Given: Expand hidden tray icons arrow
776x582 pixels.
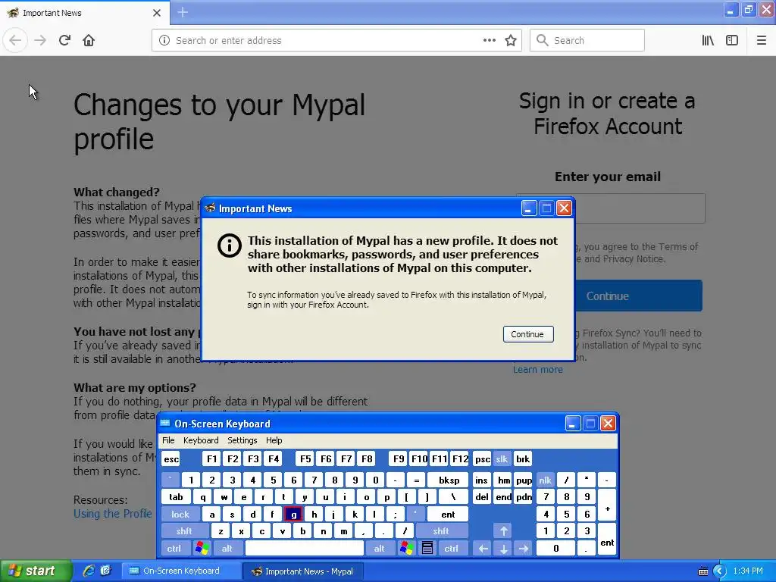Looking at the screenshot, I should pos(720,571).
